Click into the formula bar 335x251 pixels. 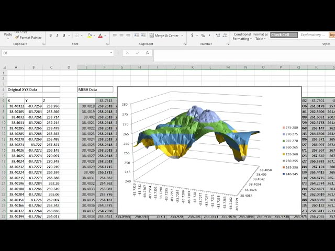[x=244, y=55]
